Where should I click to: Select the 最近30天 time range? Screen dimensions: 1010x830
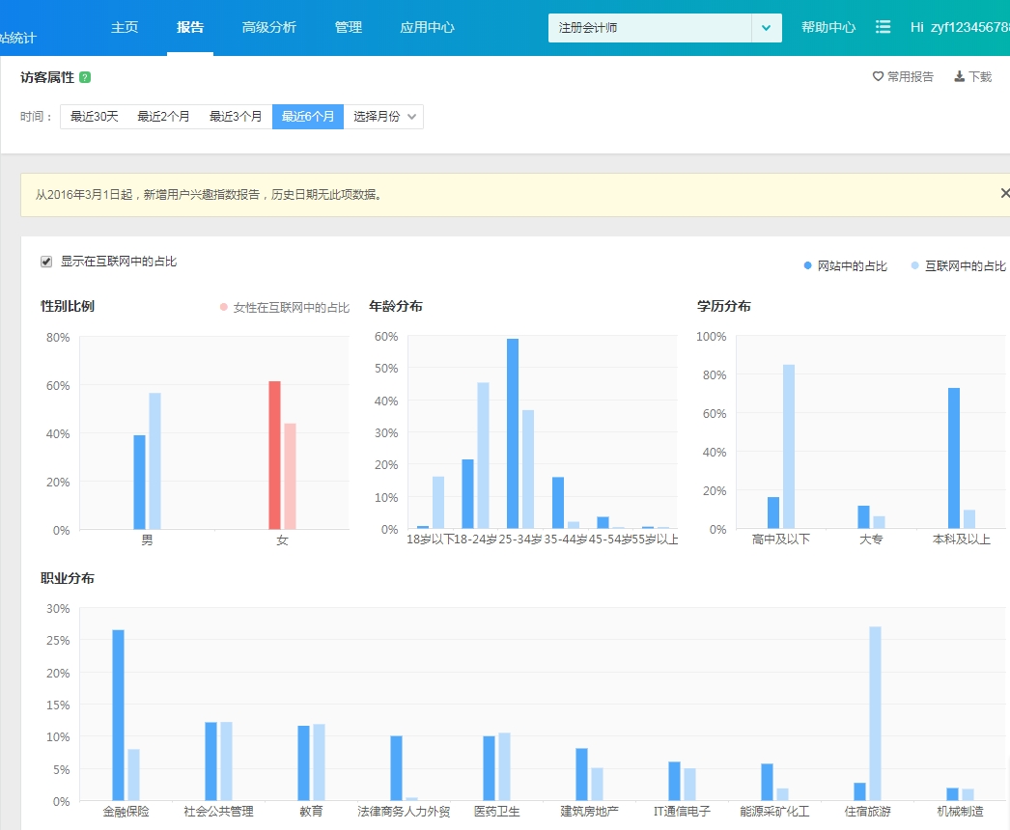94,117
